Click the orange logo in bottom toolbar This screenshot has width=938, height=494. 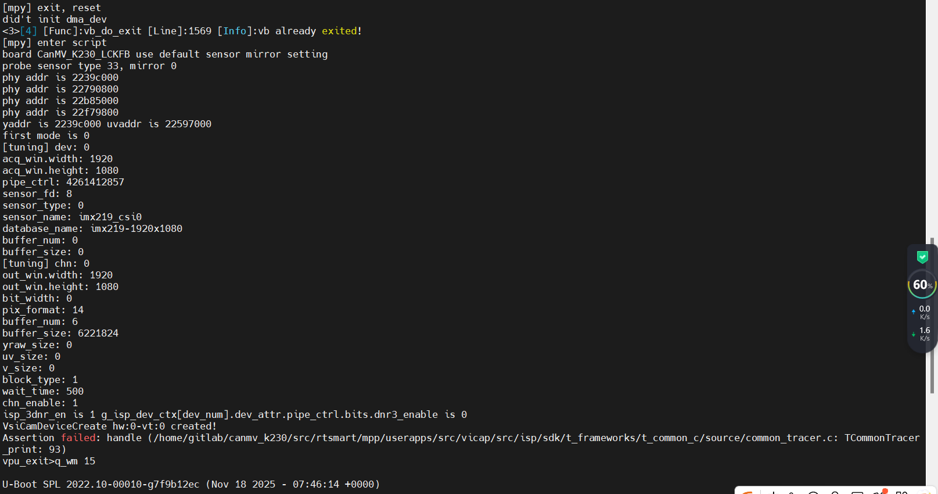(x=746, y=492)
